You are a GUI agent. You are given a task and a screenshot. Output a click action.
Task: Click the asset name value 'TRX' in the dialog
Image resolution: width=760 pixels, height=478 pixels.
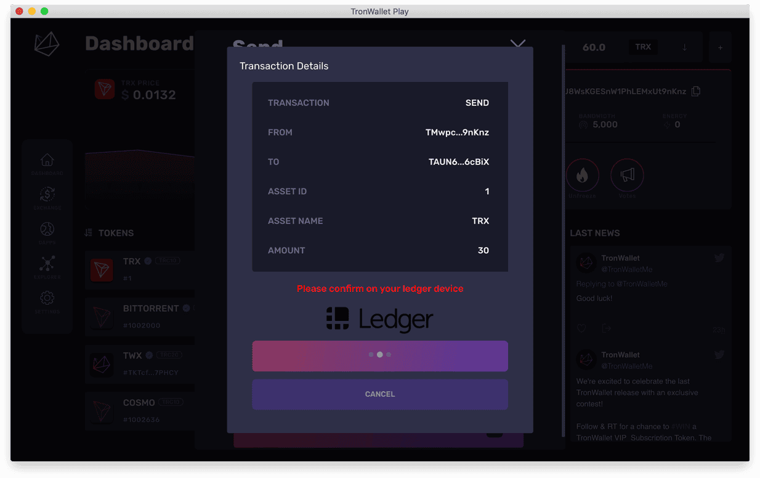pos(480,221)
